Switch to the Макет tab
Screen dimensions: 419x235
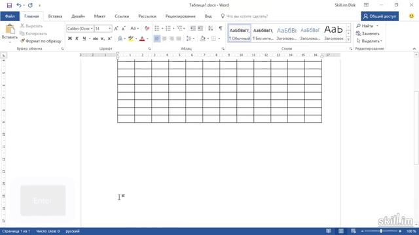[x=100, y=16]
